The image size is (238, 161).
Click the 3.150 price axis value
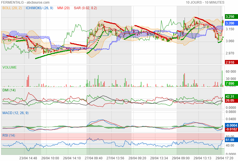(x=230, y=29)
